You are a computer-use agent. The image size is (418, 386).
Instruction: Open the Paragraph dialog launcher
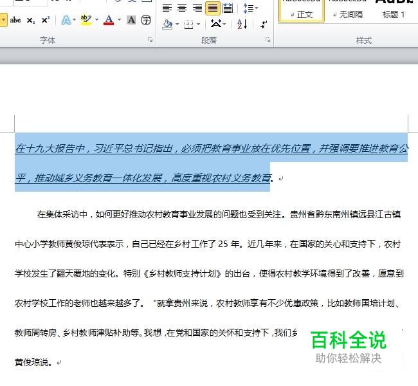click(x=268, y=40)
